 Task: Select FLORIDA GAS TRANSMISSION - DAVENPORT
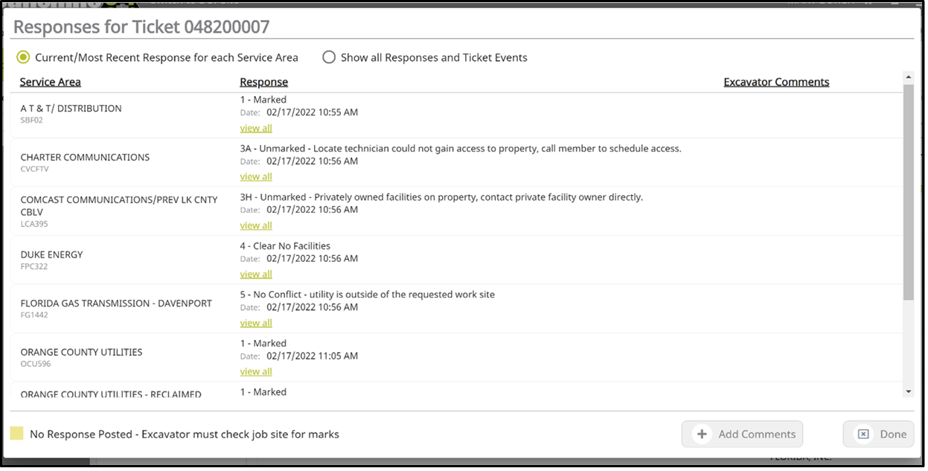pos(116,304)
